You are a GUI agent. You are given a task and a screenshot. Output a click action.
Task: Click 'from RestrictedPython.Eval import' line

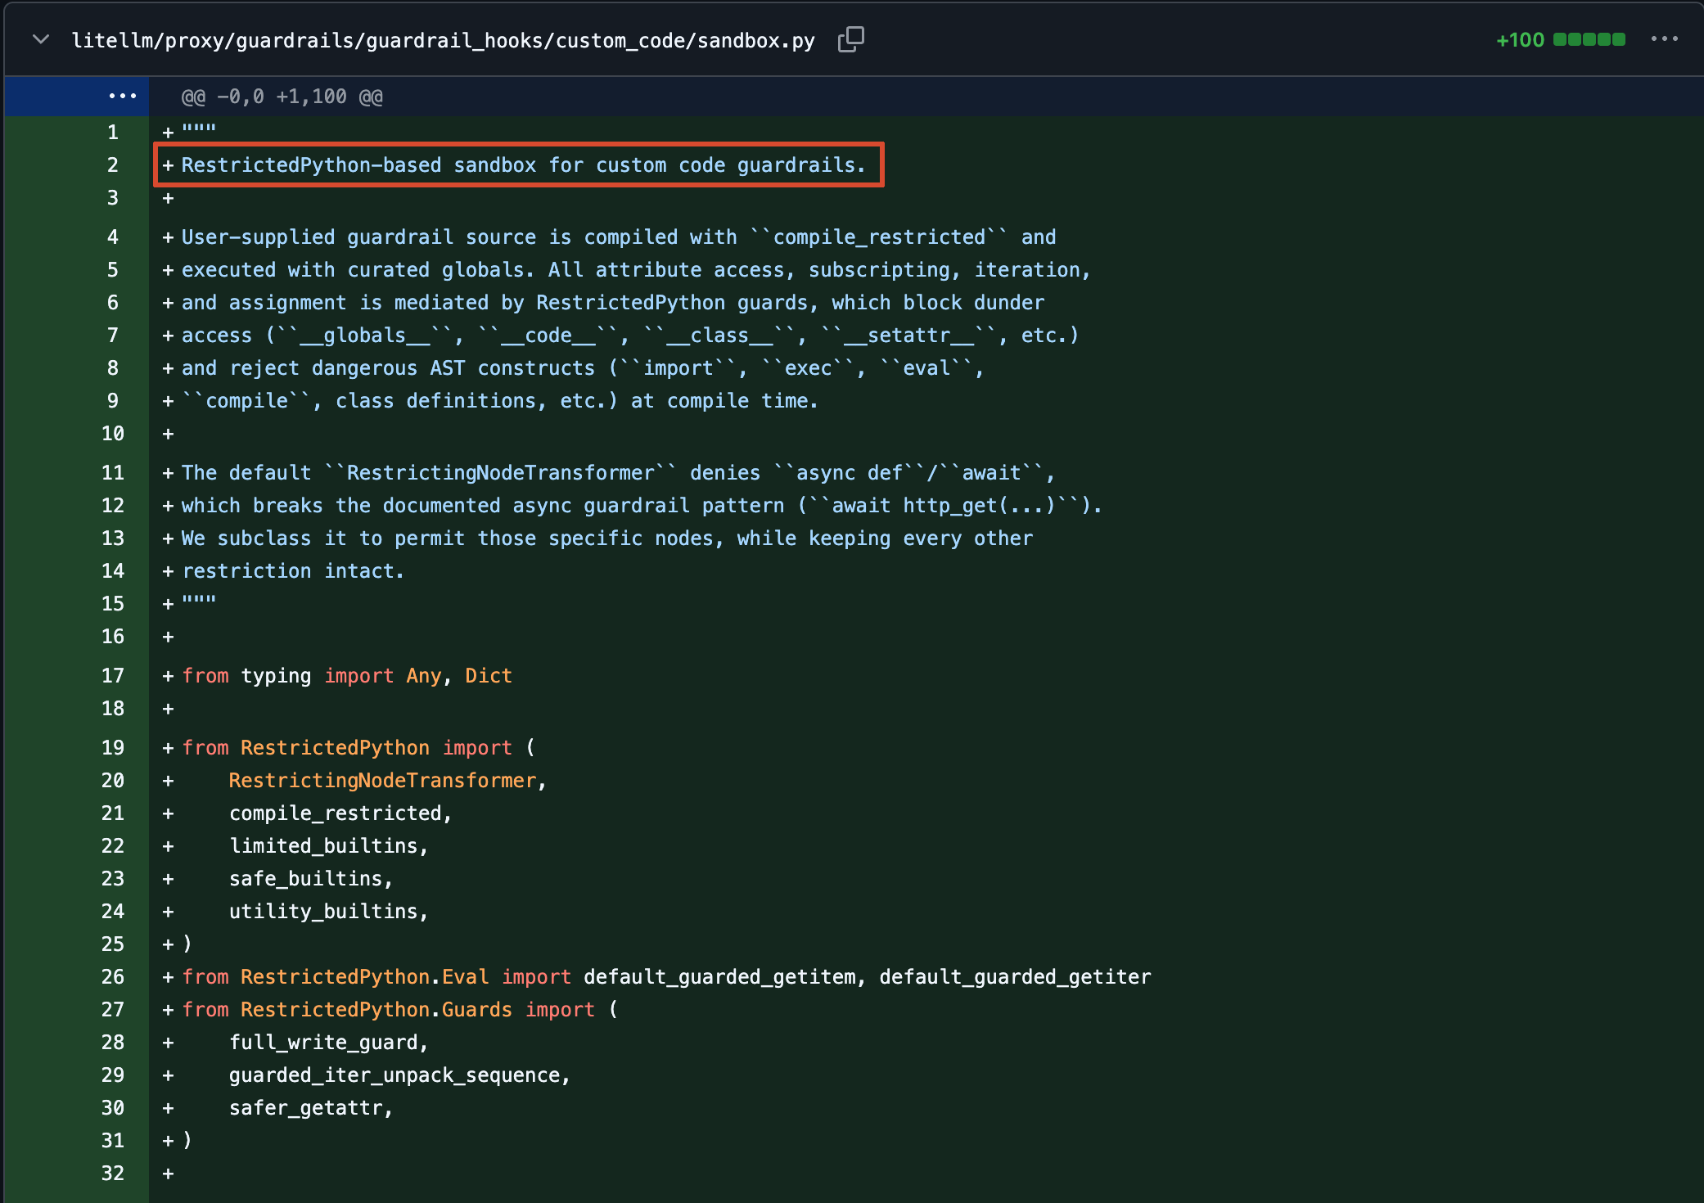666,977
